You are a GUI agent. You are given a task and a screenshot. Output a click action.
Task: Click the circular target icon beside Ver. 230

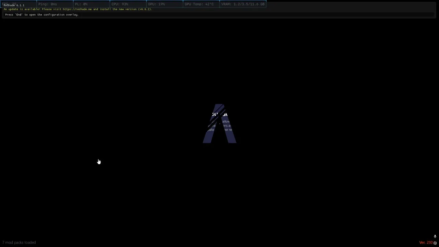click(435, 243)
